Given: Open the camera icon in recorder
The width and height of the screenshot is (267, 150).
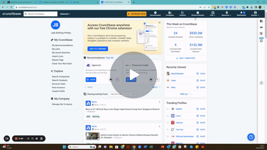Looking at the screenshot, I should pyautogui.click(x=7, y=138).
